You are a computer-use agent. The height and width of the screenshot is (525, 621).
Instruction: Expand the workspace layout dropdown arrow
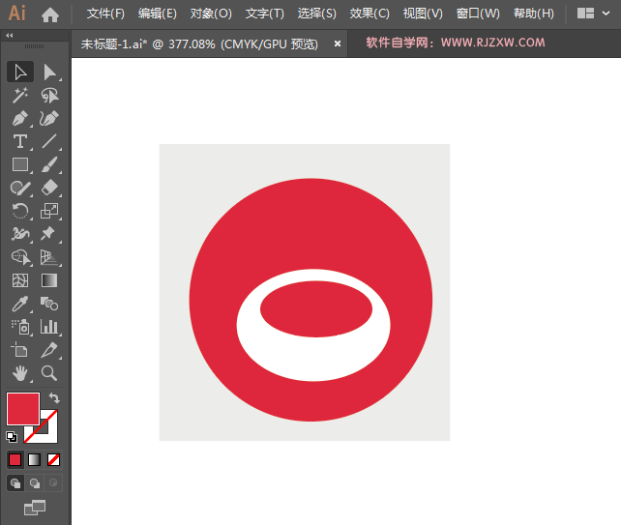(x=606, y=14)
